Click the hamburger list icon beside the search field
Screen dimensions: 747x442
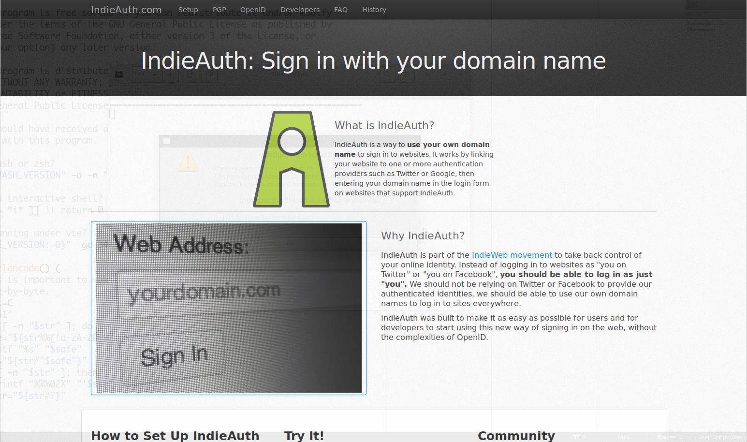coord(406,74)
